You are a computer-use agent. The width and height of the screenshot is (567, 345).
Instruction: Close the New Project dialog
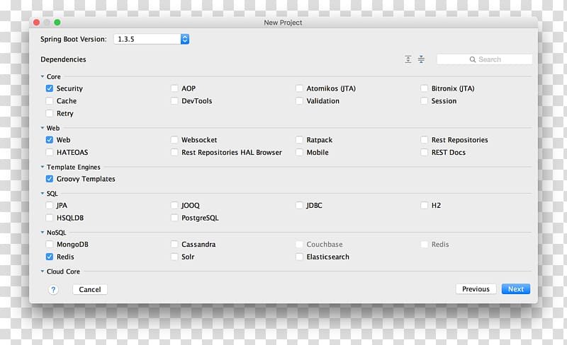[37, 23]
